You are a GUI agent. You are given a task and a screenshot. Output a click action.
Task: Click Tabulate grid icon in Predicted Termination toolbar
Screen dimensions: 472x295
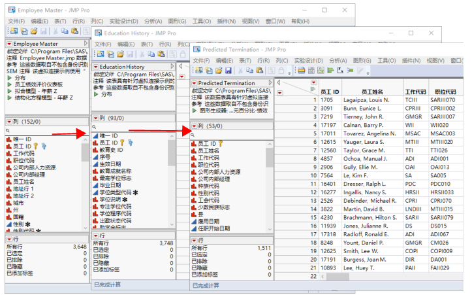tap(302, 71)
